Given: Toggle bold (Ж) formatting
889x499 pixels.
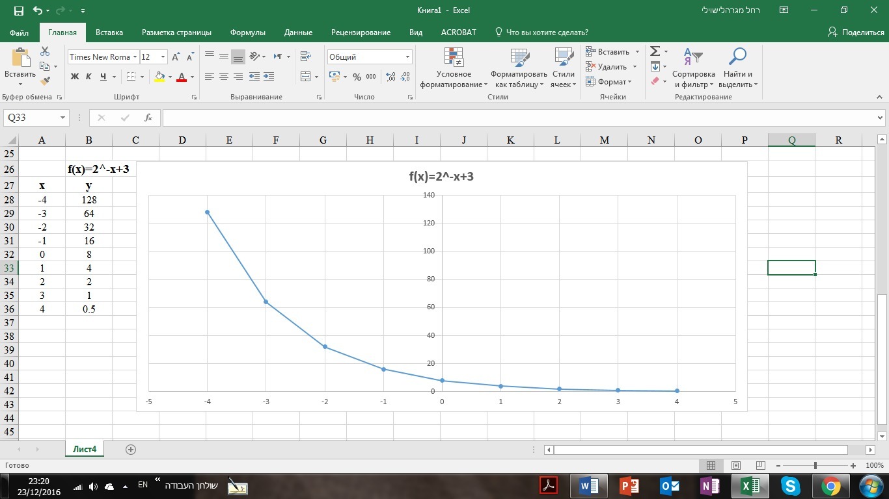Looking at the screenshot, I should tap(74, 77).
